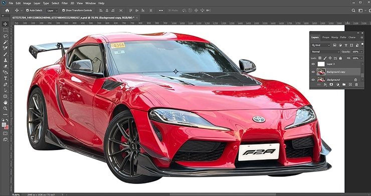Toggle lock position
371x196 pixels.
(330, 58)
